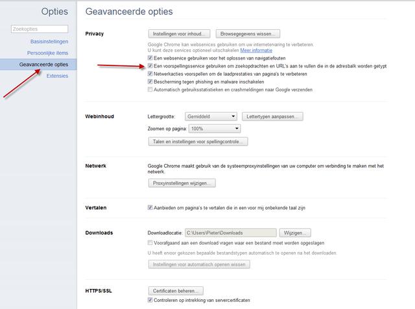Open the Basisinstellingen tab
Screen dimensions: 415x309
tap(49, 41)
